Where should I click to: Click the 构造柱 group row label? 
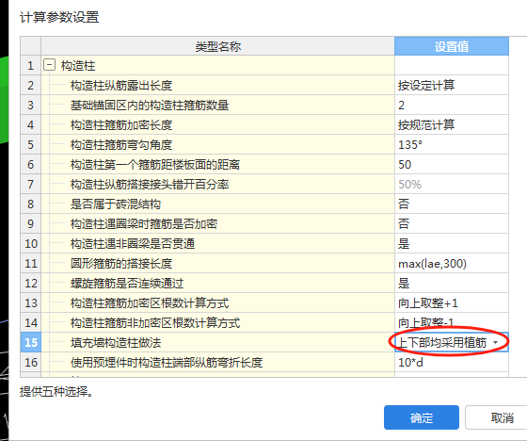(x=78, y=65)
